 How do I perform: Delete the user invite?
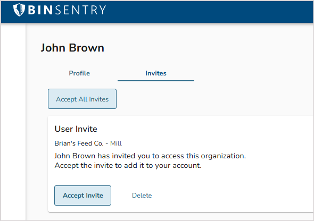pyautogui.click(x=142, y=195)
